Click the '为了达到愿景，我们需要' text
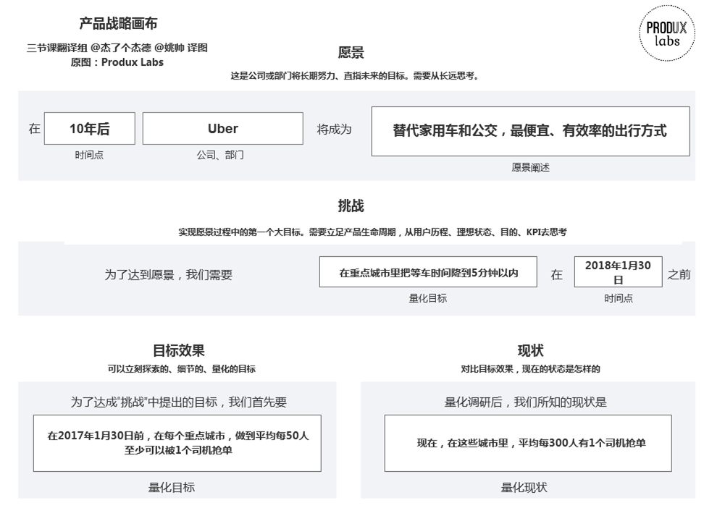Screen dimensions: 704x516 point(168,274)
